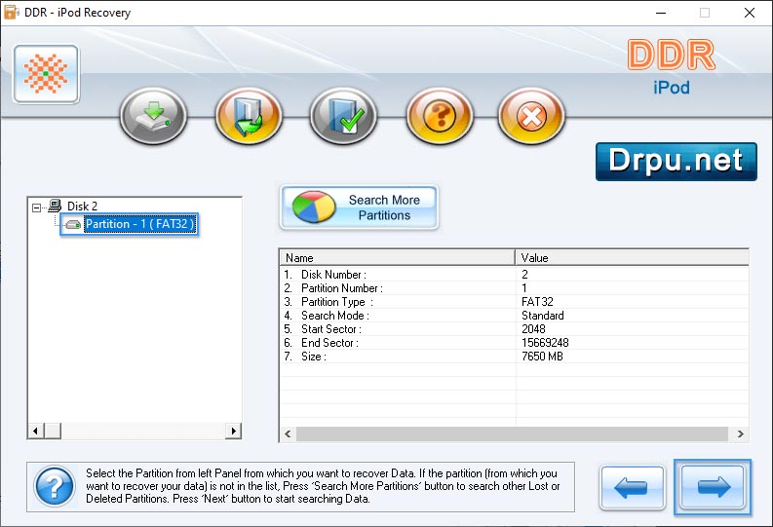Click the value '7650 MB' in table
This screenshot has width=773, height=527.
[x=542, y=357]
